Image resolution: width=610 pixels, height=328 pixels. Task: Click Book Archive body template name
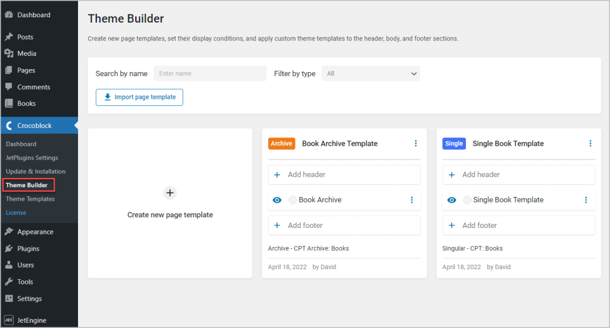click(x=320, y=200)
